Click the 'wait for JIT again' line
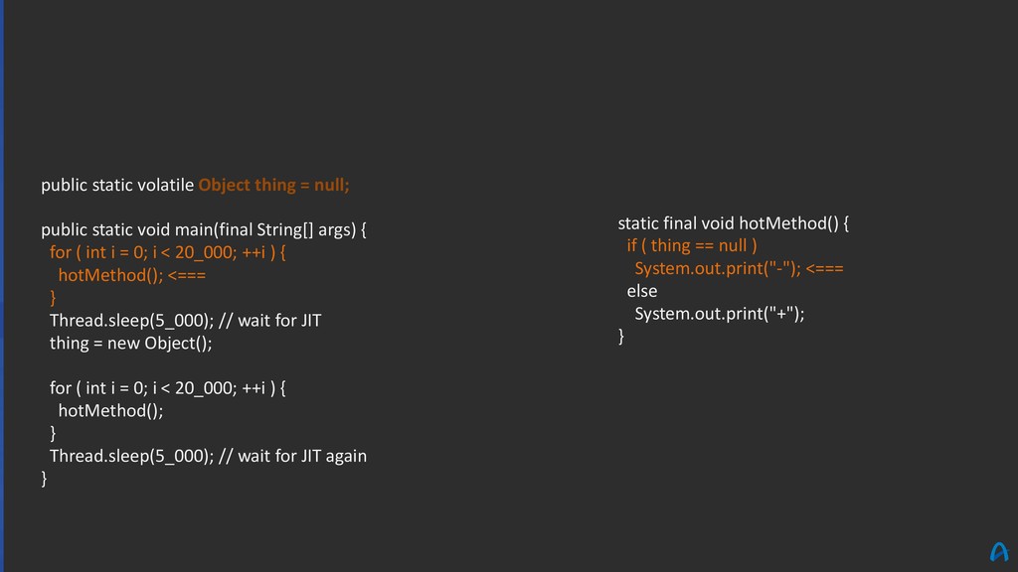Image resolution: width=1018 pixels, height=572 pixels. tap(208, 456)
